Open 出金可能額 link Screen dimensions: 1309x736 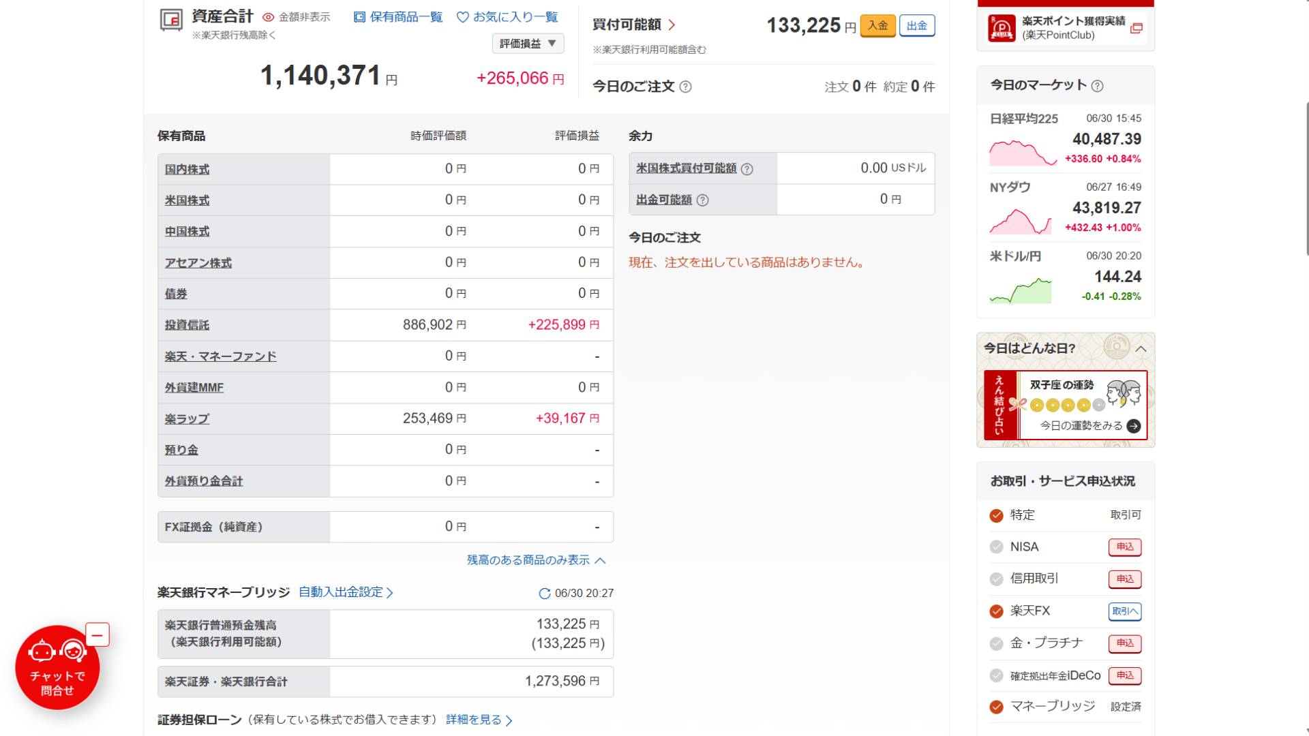click(663, 200)
